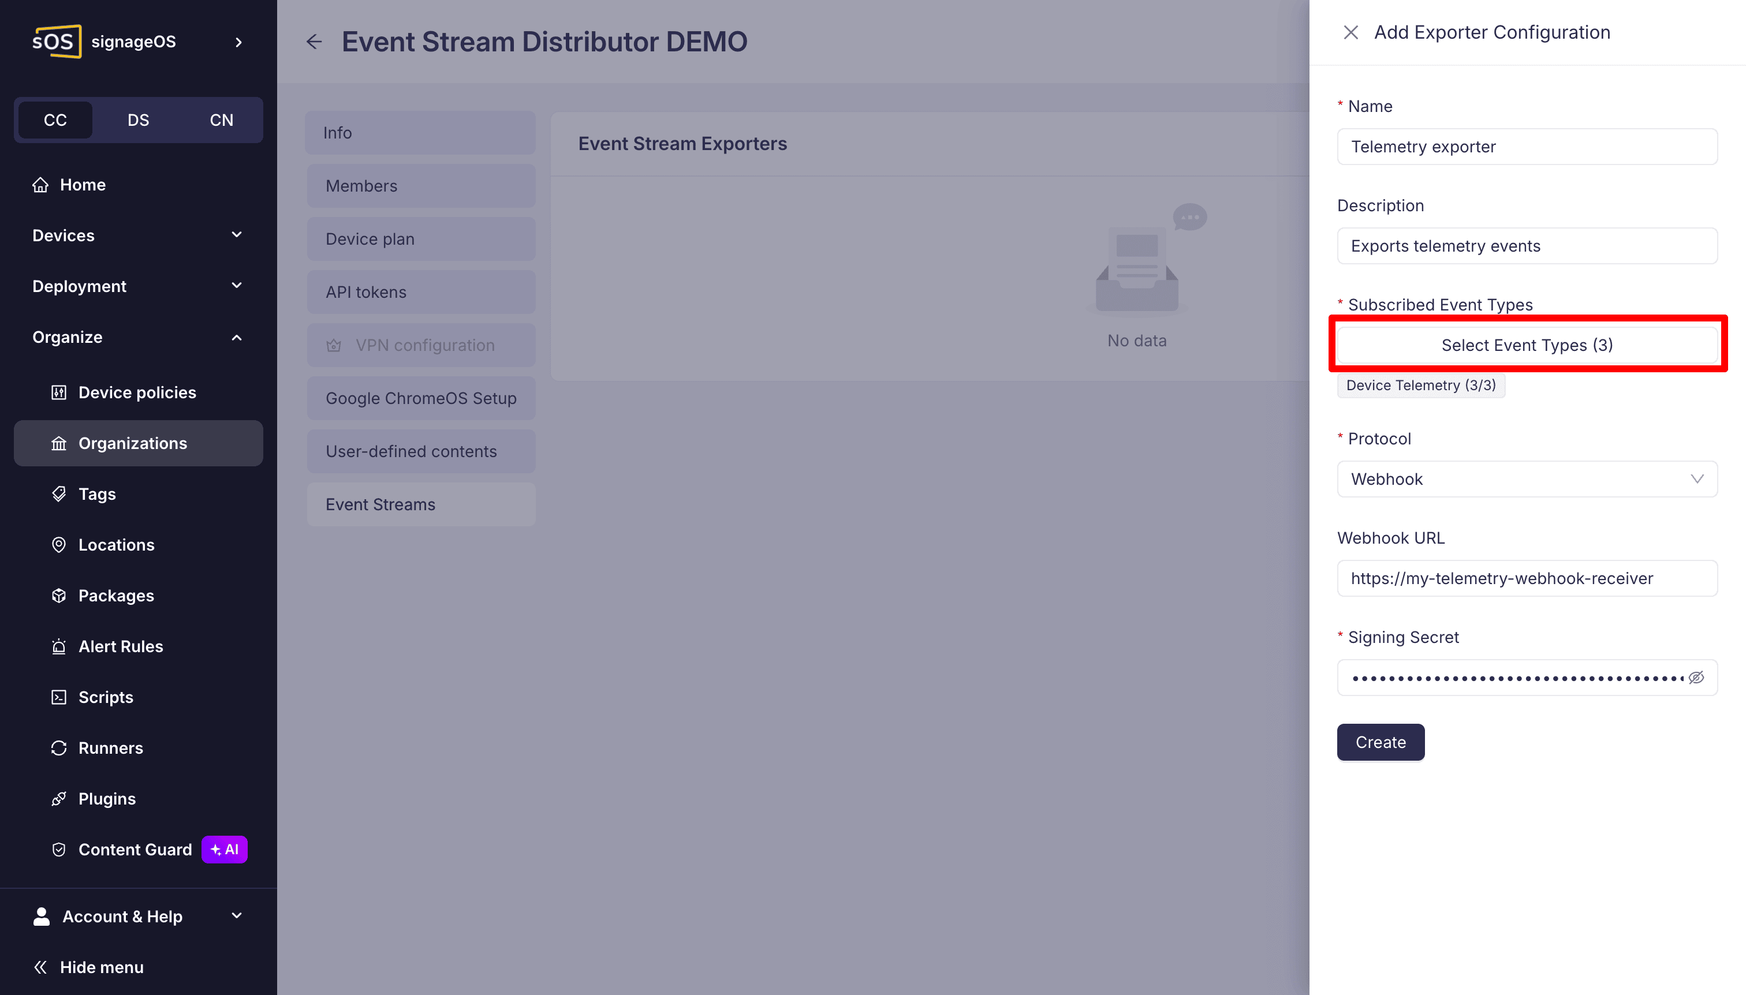Toggle Signing Secret visibility eye icon
Image resolution: width=1746 pixels, height=995 pixels.
(1696, 678)
